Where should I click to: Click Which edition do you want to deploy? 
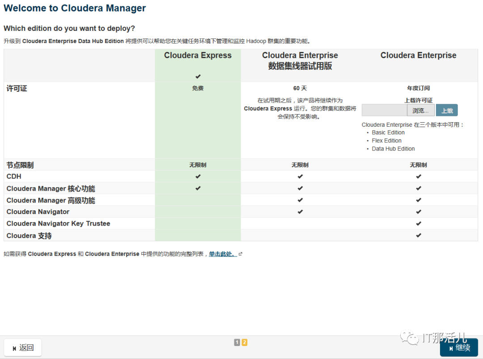[x=69, y=28]
